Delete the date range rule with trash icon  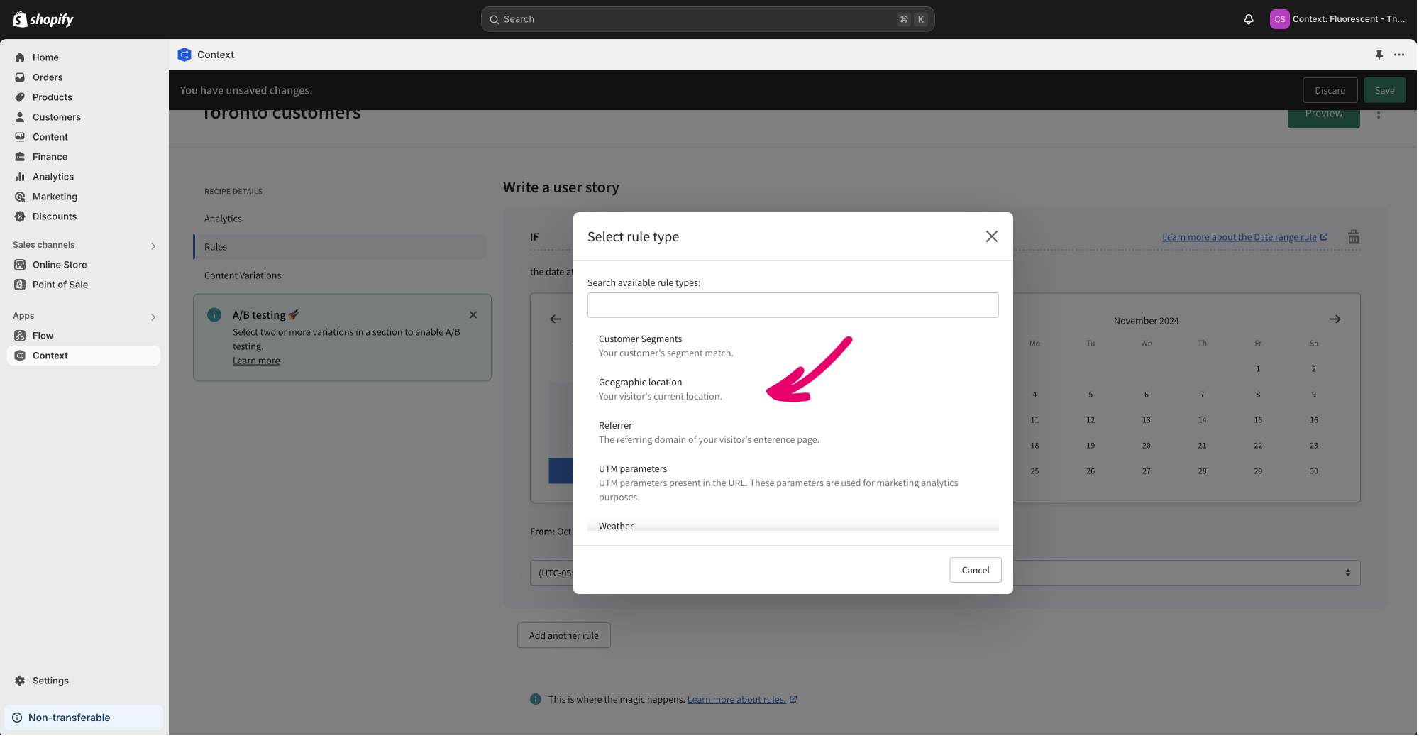1353,237
